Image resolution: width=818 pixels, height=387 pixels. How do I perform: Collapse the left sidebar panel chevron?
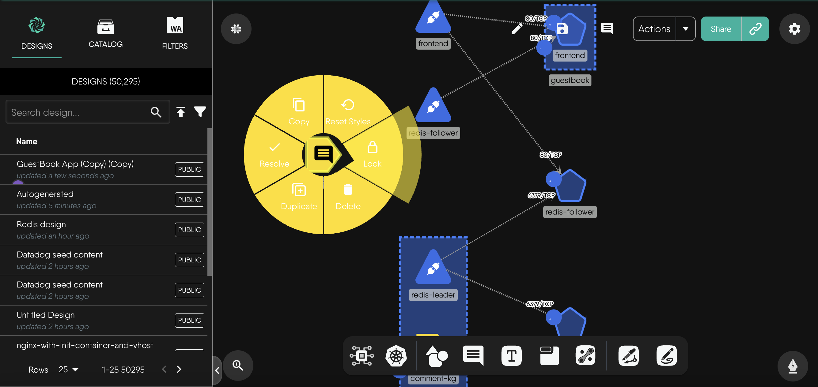point(217,370)
